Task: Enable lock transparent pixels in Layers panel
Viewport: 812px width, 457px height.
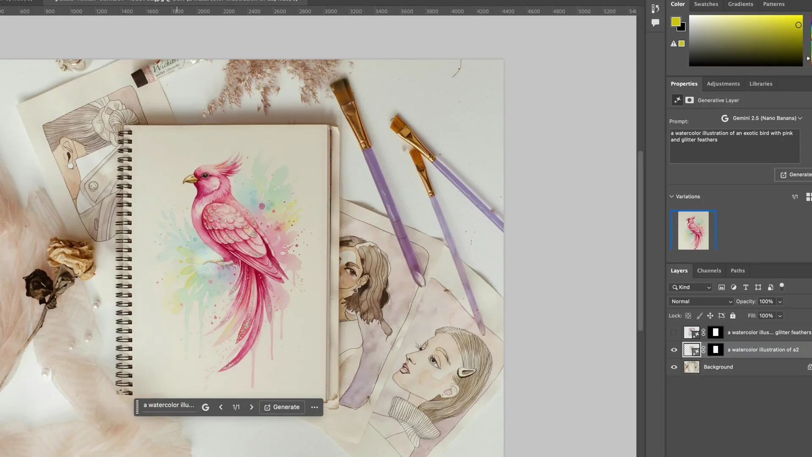Action: tap(689, 316)
